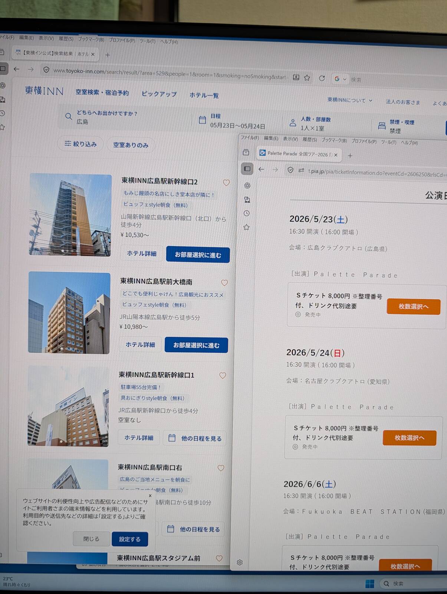Favorite 東横INN広島駅前大橋南 with heart icon
Screen dimensions: 447x594
[x=224, y=283]
